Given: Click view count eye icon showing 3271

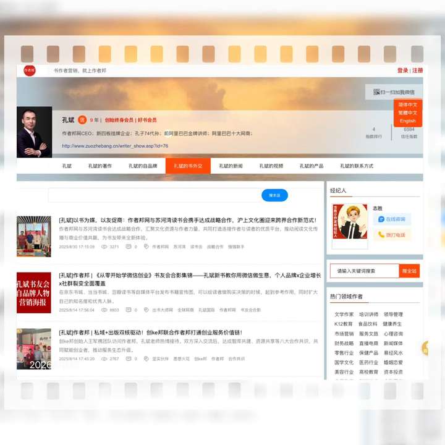Looking at the screenshot, I should [104, 247].
